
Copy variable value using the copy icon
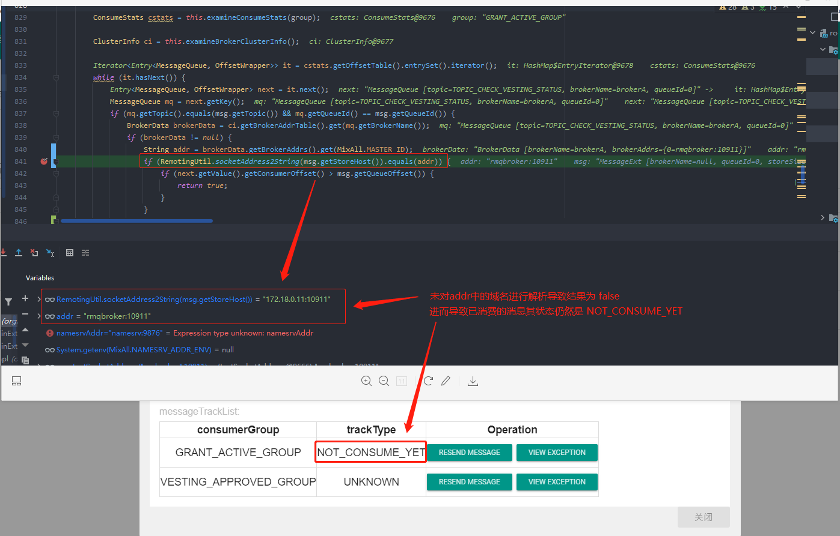(x=25, y=360)
